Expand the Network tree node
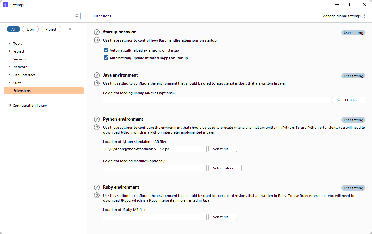The image size is (372, 234). 9,67
